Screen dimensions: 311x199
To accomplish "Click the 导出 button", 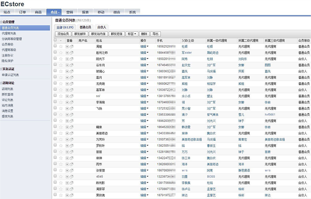I will coord(155,34).
